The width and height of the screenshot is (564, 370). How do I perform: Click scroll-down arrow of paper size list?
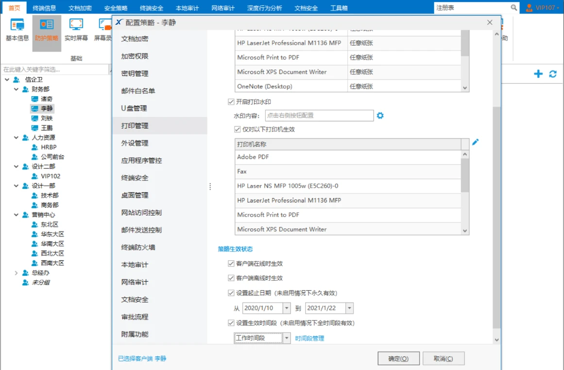tap(465, 88)
